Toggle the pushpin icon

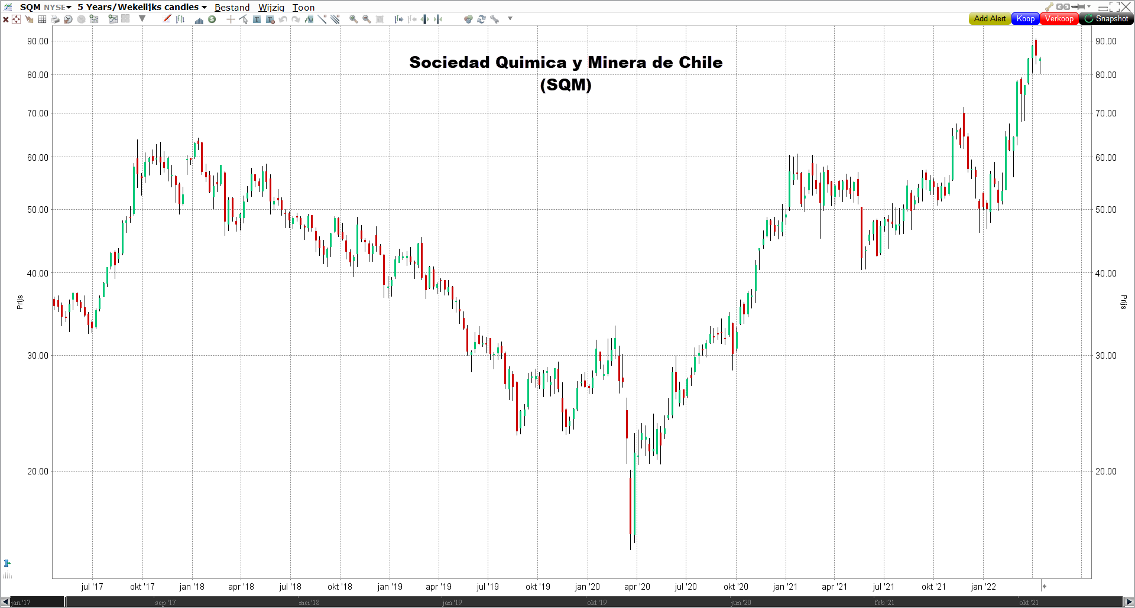pyautogui.click(x=1078, y=7)
